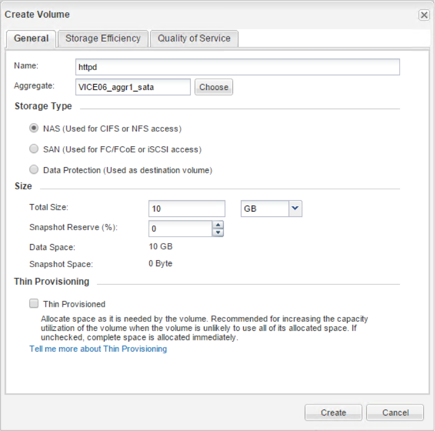Open the size unit GB dropdown arrow

click(x=295, y=208)
